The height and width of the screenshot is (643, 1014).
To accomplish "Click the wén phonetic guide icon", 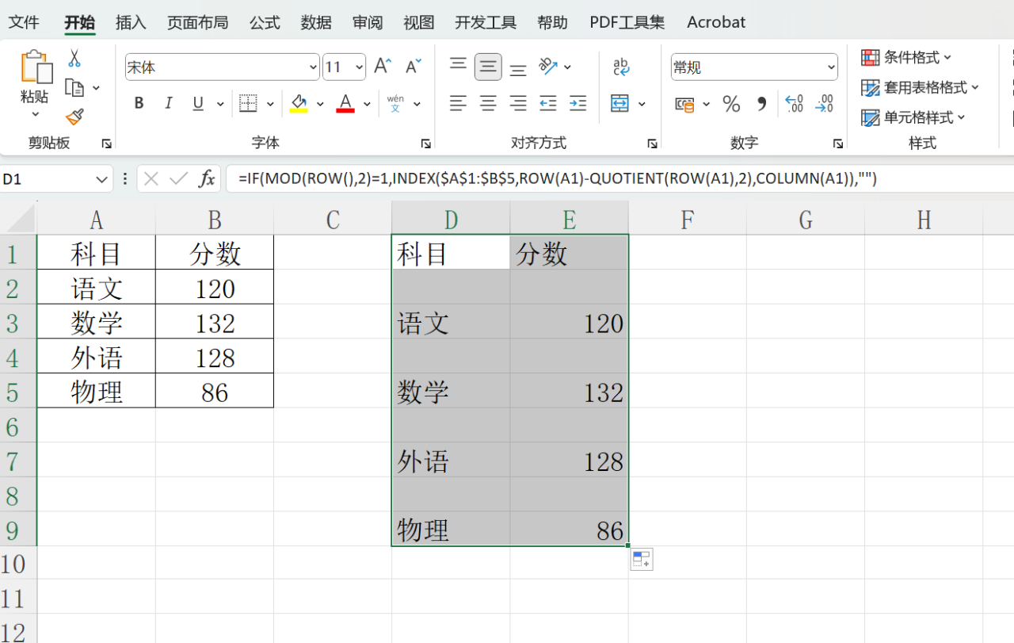I will coord(395,103).
